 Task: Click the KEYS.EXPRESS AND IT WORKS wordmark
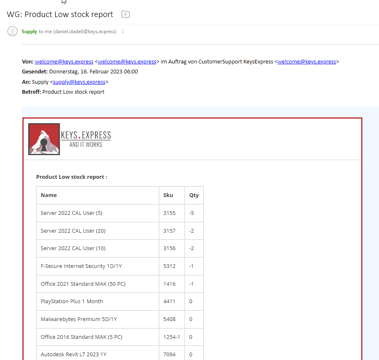(86, 139)
